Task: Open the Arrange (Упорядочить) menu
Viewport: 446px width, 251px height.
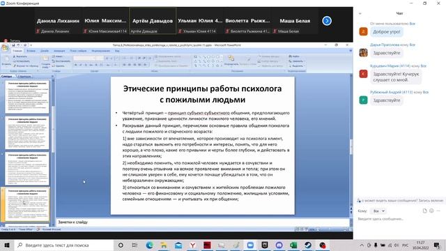Action: (x=231, y=61)
